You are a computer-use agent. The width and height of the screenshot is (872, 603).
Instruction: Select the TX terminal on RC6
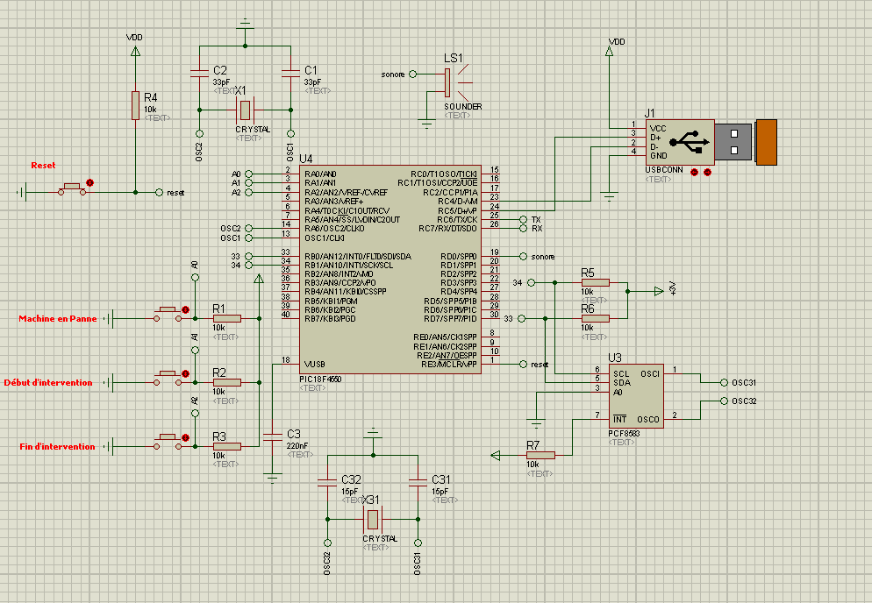point(524,219)
